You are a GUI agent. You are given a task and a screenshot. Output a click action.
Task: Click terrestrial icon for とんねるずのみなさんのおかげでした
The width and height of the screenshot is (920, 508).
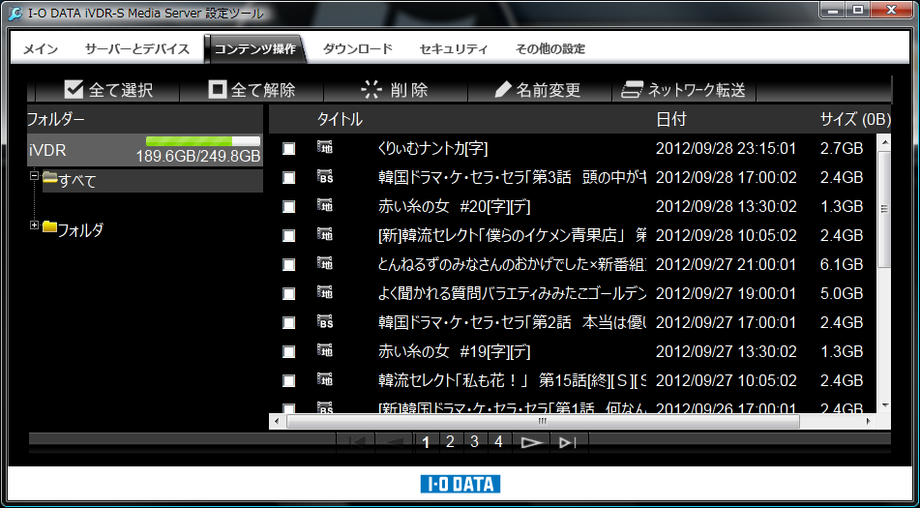(324, 263)
